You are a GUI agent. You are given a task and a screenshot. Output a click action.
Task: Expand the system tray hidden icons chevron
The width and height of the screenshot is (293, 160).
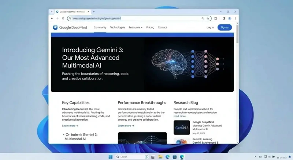(x=255, y=157)
